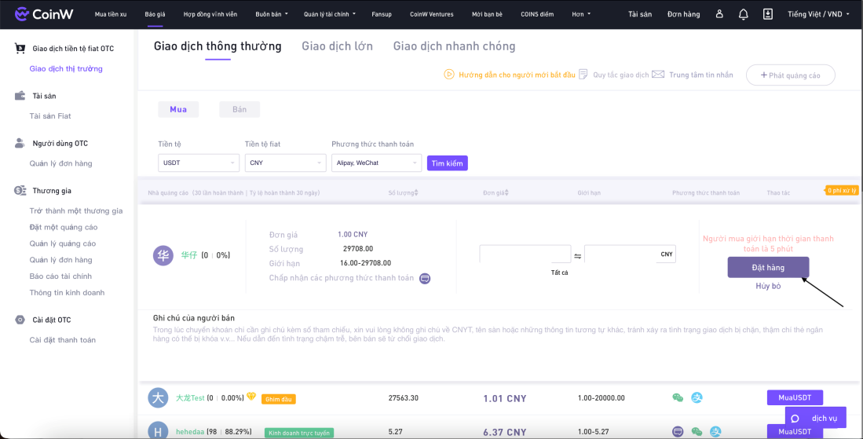Open the user profile icon
The image size is (863, 439).
pos(719,14)
